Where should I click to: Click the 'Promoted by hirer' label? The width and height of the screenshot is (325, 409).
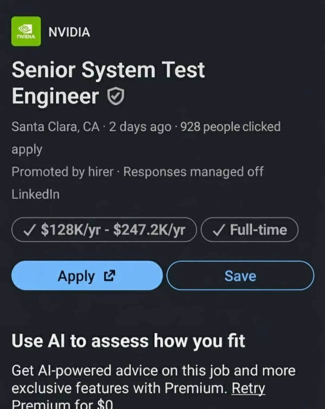coord(63,172)
